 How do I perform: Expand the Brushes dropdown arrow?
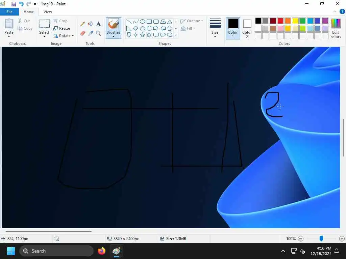[114, 36]
